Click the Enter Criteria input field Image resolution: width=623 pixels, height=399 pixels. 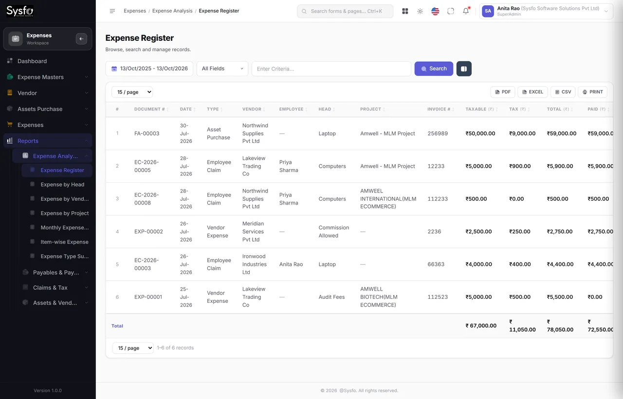click(x=331, y=69)
